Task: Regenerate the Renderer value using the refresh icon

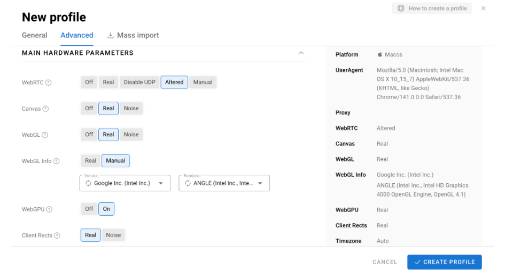Action: coord(188,183)
